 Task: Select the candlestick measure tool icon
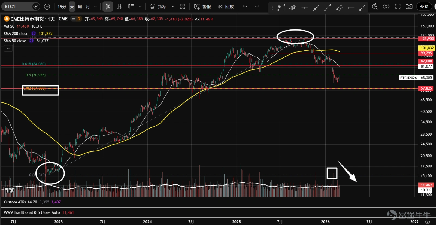pyautogui.click(x=293, y=8)
